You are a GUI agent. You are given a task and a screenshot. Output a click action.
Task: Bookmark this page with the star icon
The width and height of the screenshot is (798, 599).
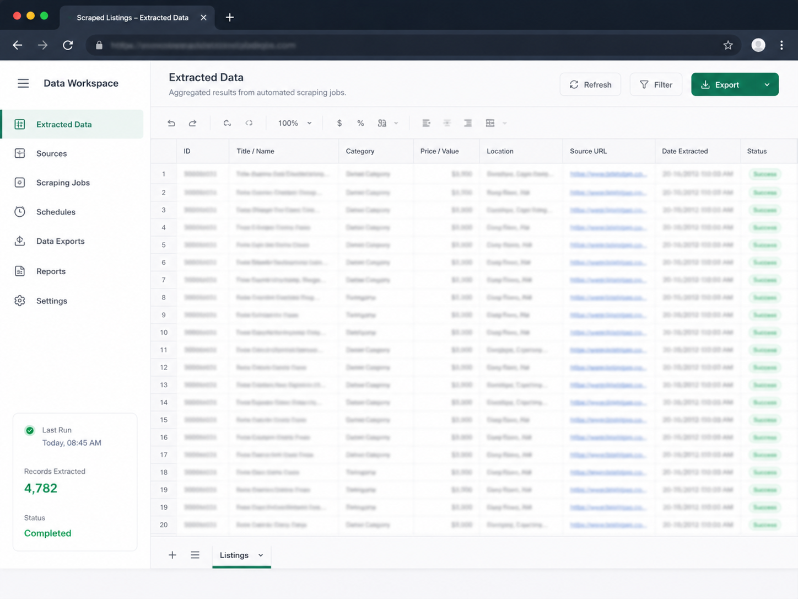728,45
